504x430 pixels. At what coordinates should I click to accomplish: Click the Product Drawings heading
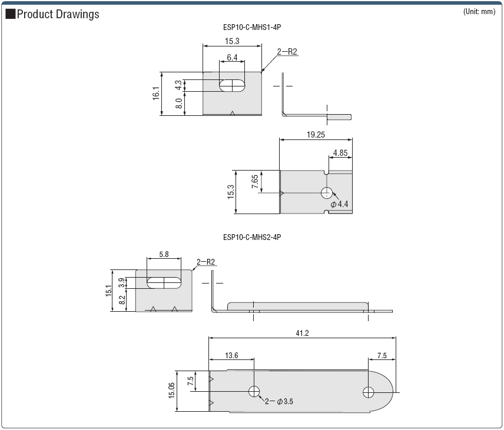coord(58,15)
